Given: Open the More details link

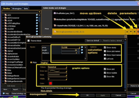Looking at the screenshot, I should (47, 91).
